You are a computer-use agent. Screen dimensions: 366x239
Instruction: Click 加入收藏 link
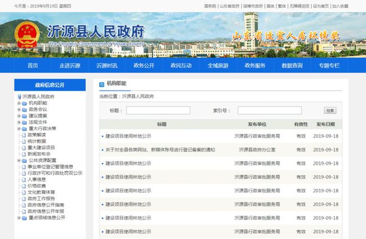(x=340, y=6)
